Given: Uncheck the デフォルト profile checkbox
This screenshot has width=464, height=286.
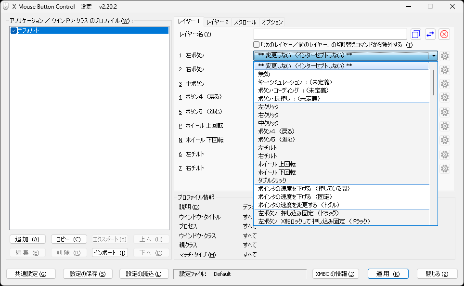Looking at the screenshot, I should click(13, 30).
